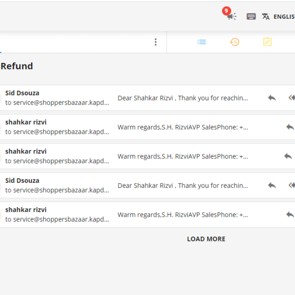Reply all to first Sid Dsouza email

point(292,98)
